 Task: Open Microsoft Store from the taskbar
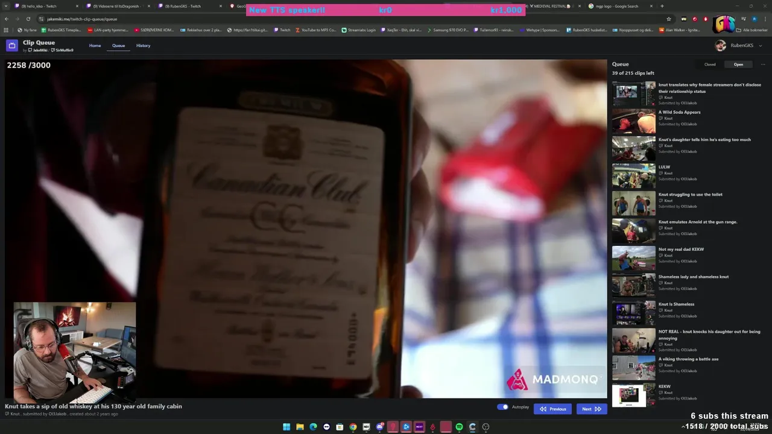340,427
